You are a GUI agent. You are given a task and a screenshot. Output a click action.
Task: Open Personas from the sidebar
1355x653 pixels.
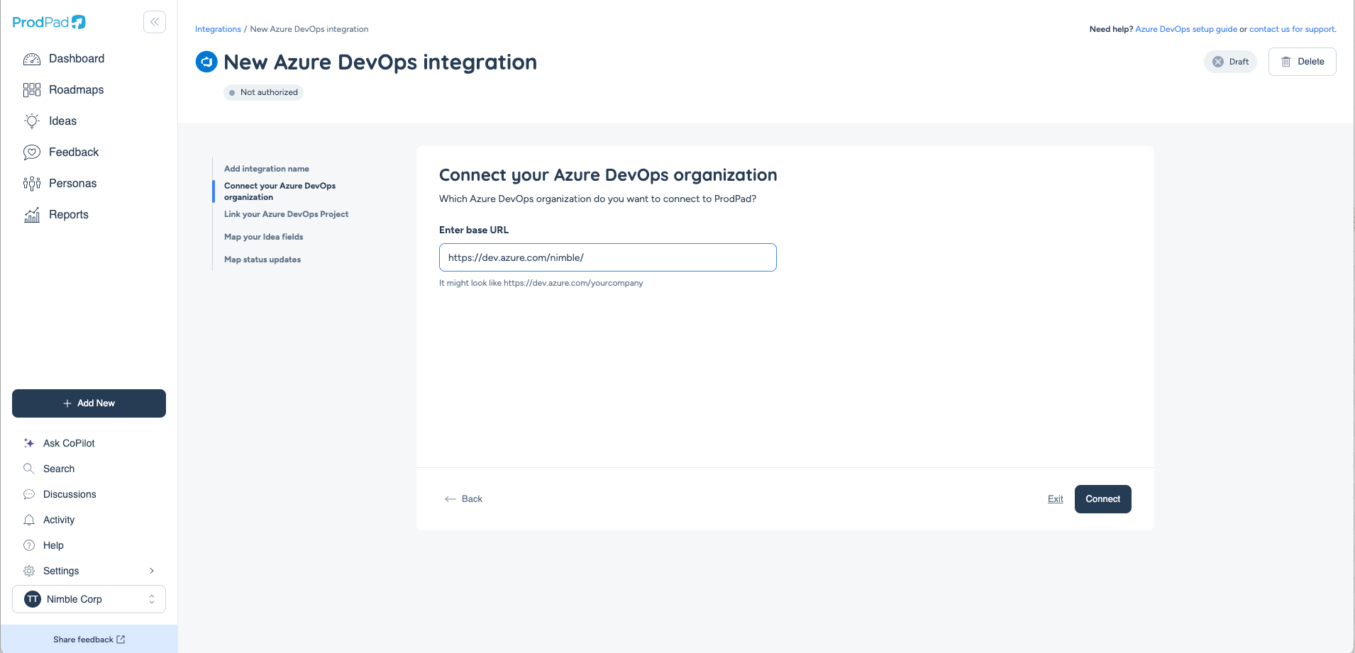point(73,184)
